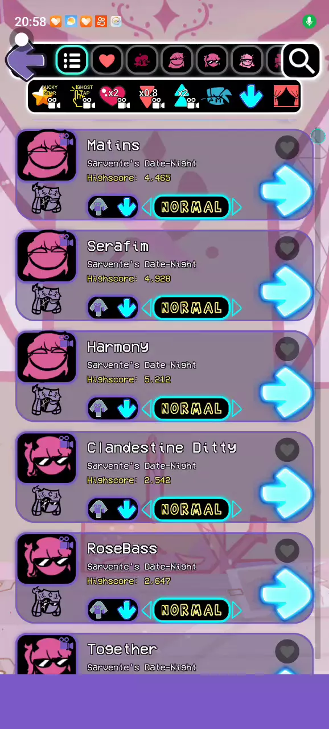Screen dimensions: 329x729
Task: Increase the Matins difficulty with the right chevron
Action: pyautogui.click(x=237, y=207)
